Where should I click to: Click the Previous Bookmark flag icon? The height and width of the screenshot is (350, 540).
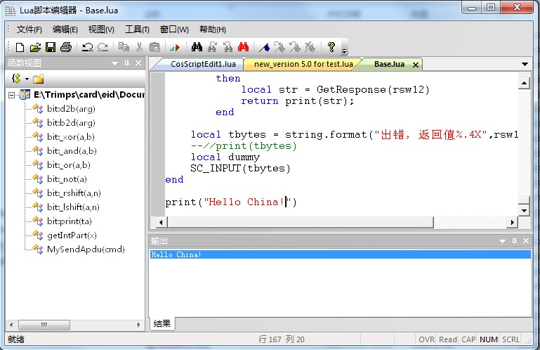pyautogui.click(x=295, y=47)
